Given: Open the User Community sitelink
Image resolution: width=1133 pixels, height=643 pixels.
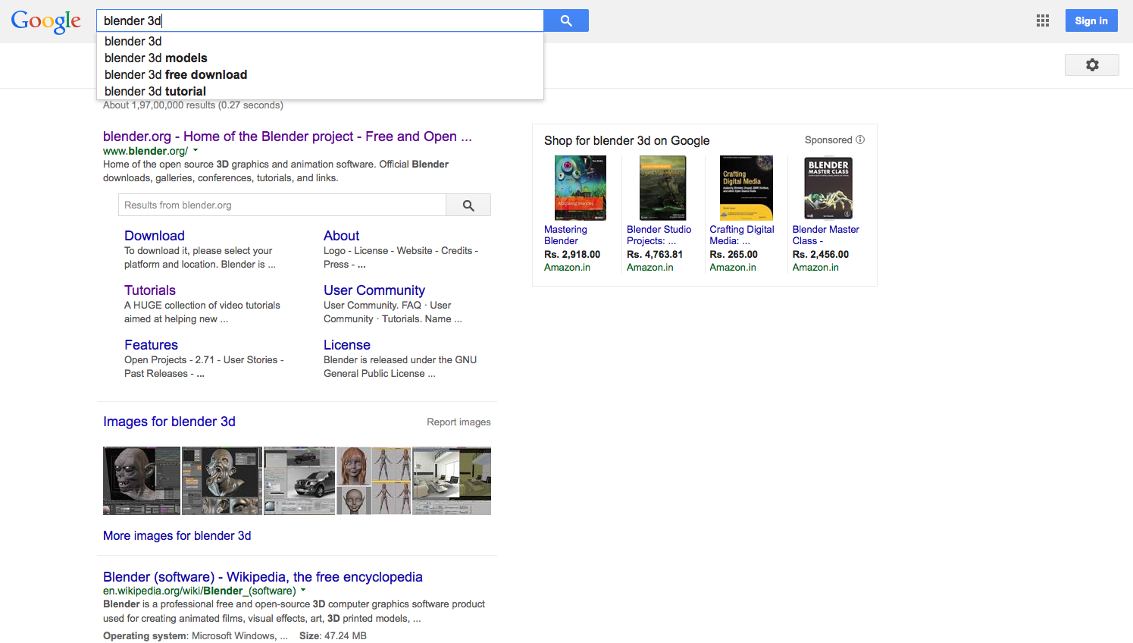Looking at the screenshot, I should tap(374, 290).
